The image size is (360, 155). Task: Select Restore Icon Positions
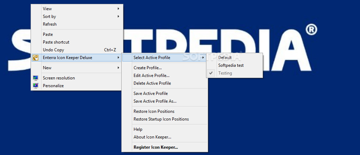[165, 111]
